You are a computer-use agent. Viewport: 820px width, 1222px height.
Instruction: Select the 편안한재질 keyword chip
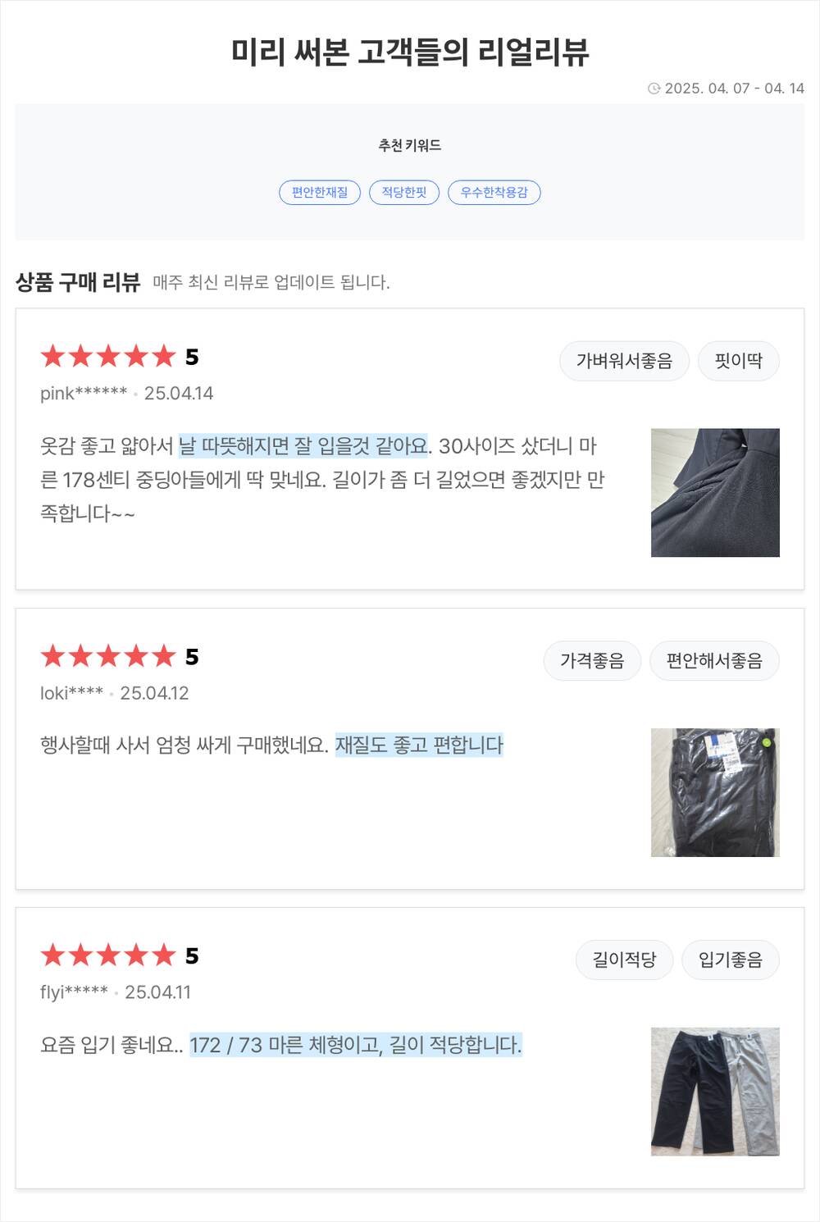click(x=320, y=193)
